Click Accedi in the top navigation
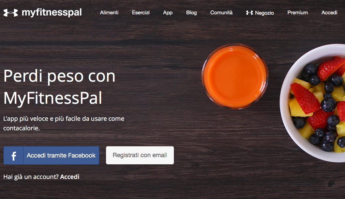Image resolution: width=345 pixels, height=199 pixels. 329,13
